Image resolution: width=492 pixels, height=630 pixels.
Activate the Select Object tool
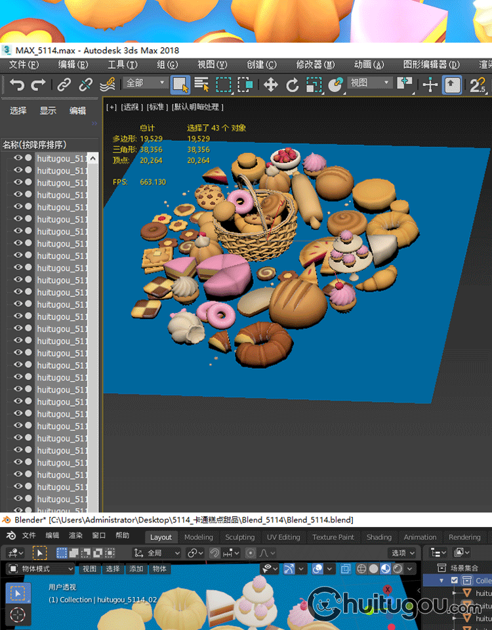point(180,85)
